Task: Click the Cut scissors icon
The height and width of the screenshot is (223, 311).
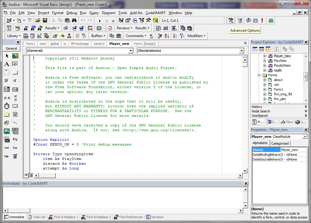Action: coord(53,20)
